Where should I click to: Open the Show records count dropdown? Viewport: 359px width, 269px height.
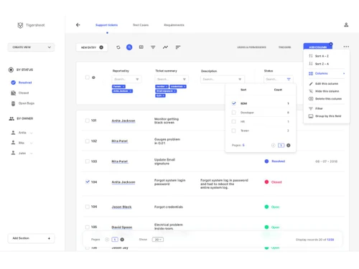(158, 240)
